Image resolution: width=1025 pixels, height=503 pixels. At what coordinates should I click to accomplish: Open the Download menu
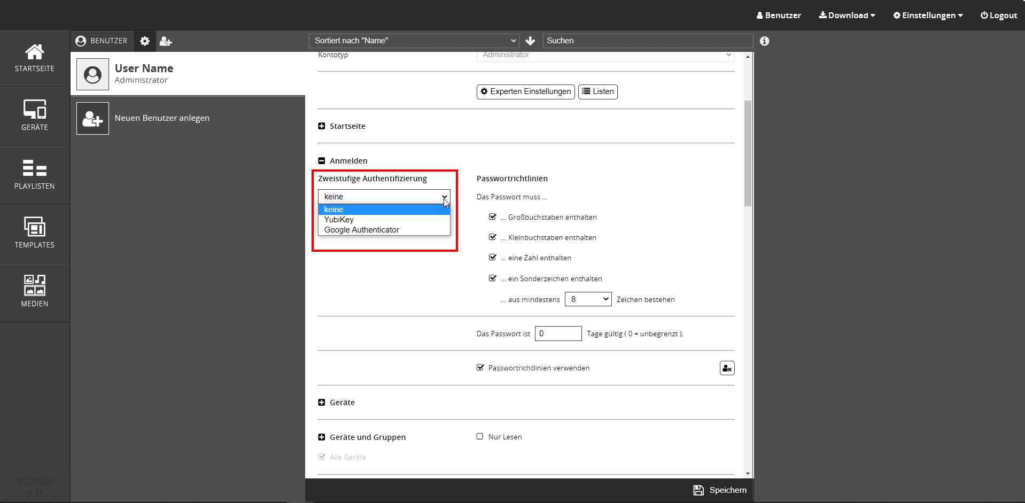point(847,16)
